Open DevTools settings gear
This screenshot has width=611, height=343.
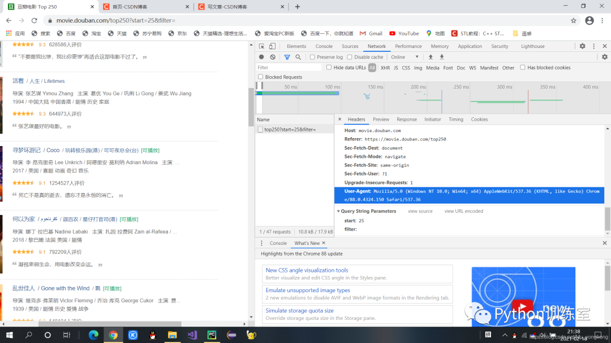pyautogui.click(x=582, y=46)
